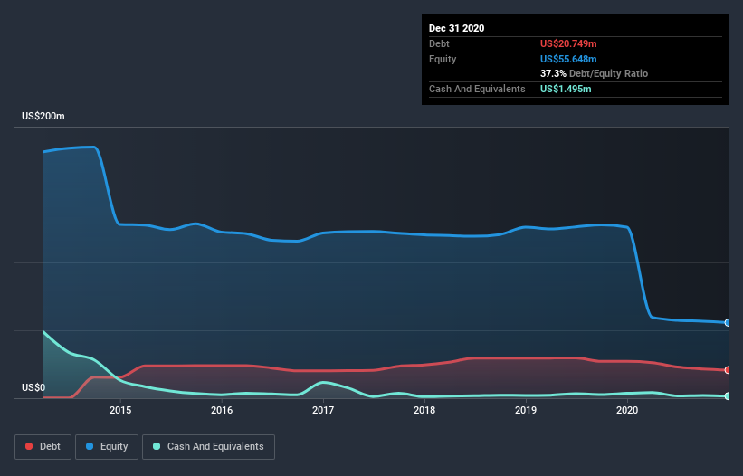Viewport: 743px width, 476px height.
Task: Click the red Debt endpoint marker
Action: tap(728, 370)
